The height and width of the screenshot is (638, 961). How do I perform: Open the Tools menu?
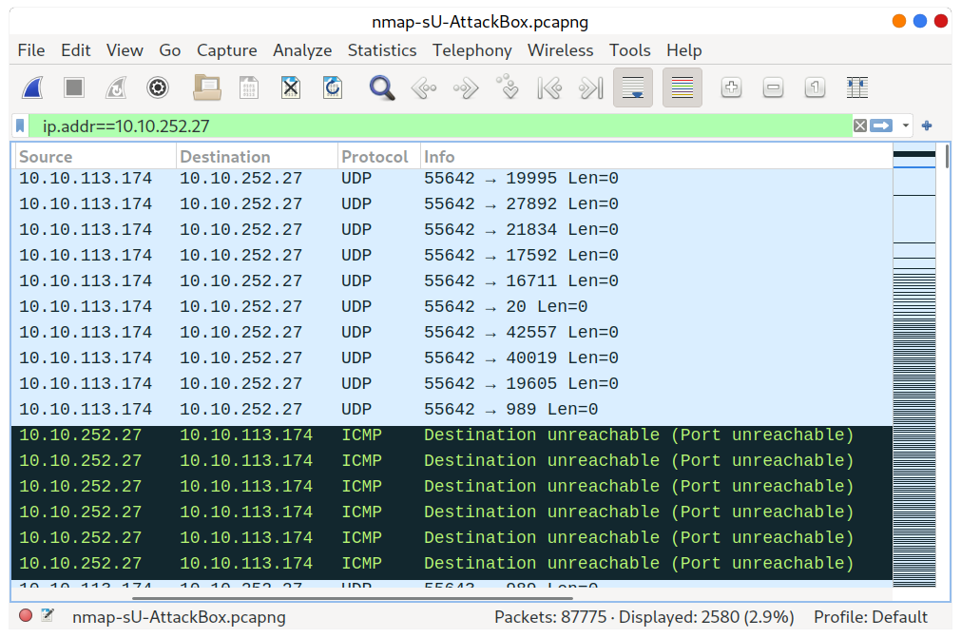[x=629, y=50]
